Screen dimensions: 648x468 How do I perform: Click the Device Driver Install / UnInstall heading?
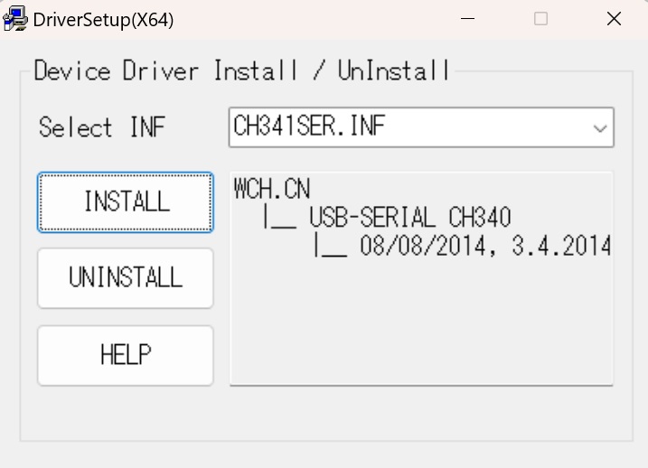(x=241, y=70)
